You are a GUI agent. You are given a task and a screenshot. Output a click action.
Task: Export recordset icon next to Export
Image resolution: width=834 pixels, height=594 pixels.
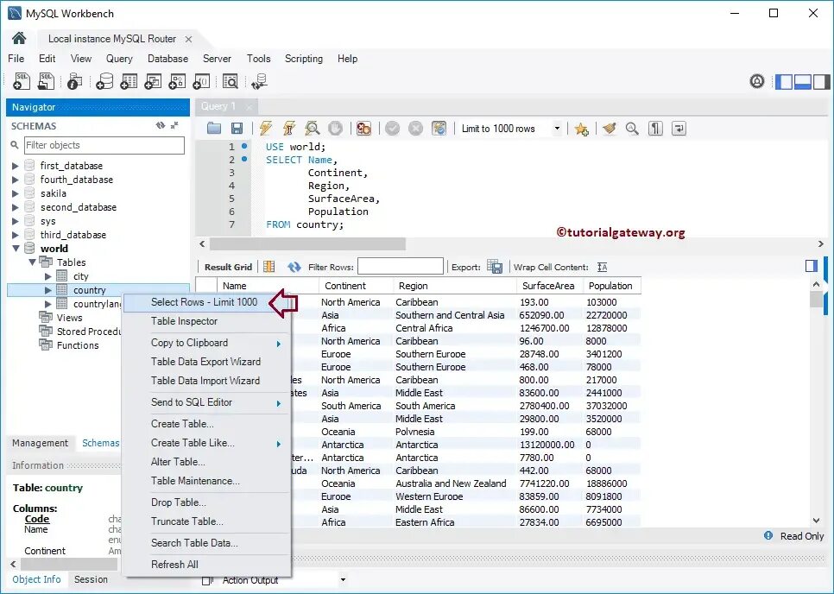click(495, 267)
